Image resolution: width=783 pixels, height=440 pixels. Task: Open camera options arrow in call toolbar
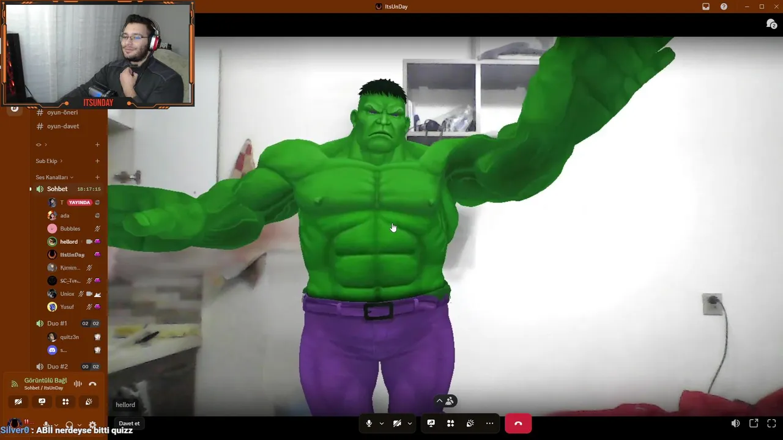[x=410, y=424]
